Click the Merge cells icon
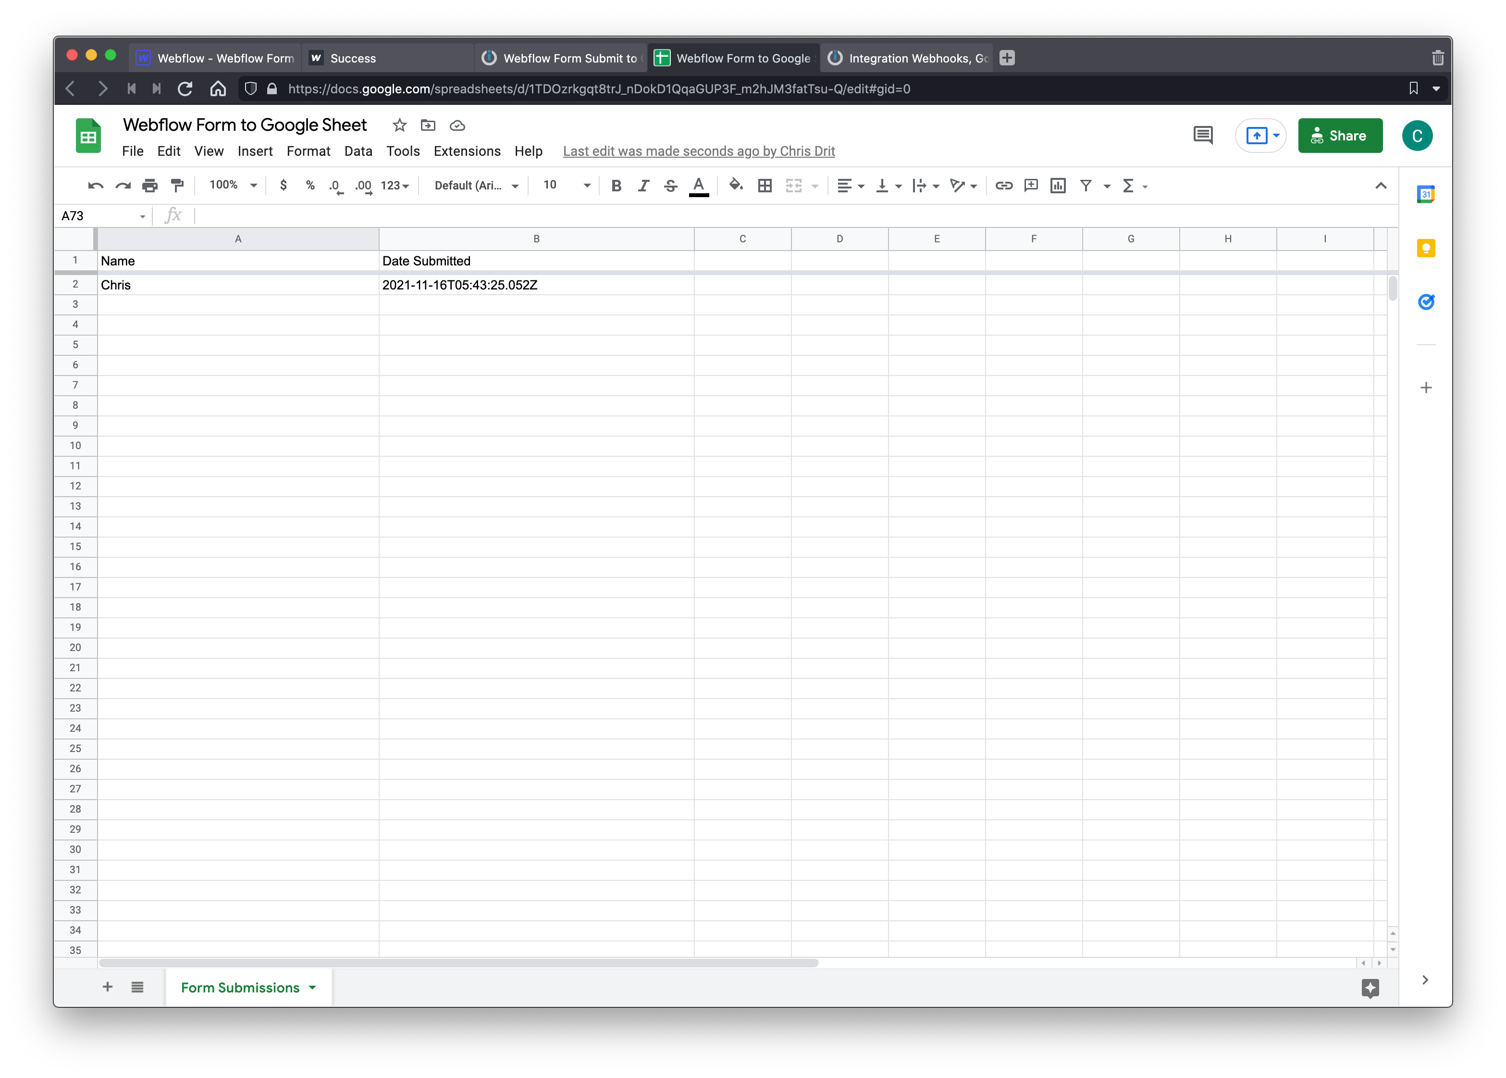 point(793,186)
